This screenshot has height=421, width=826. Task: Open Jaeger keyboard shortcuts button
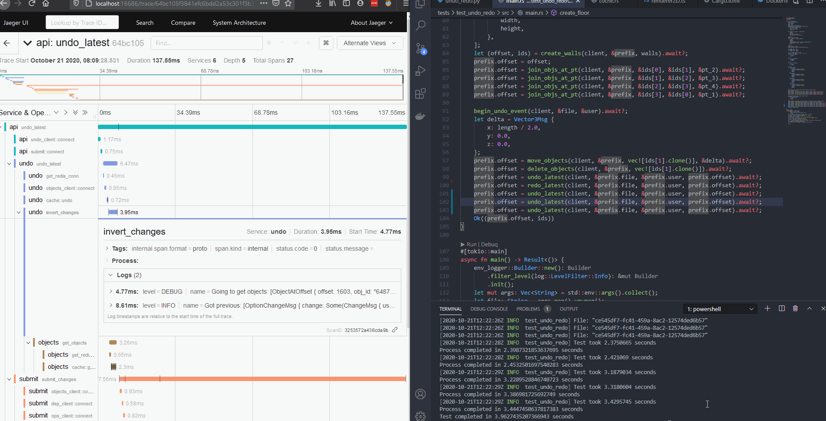click(x=326, y=43)
